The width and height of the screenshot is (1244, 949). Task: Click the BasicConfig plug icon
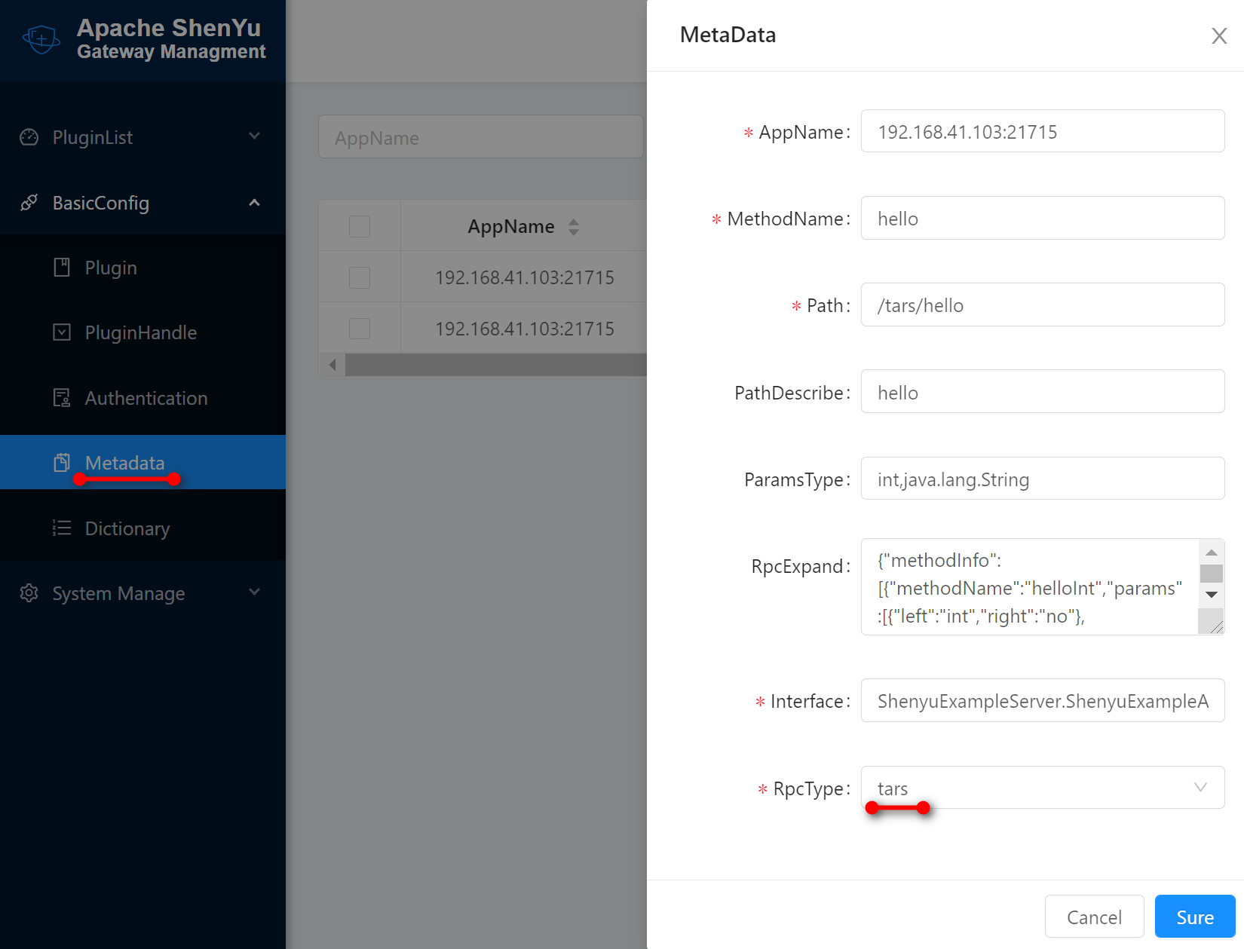29,203
